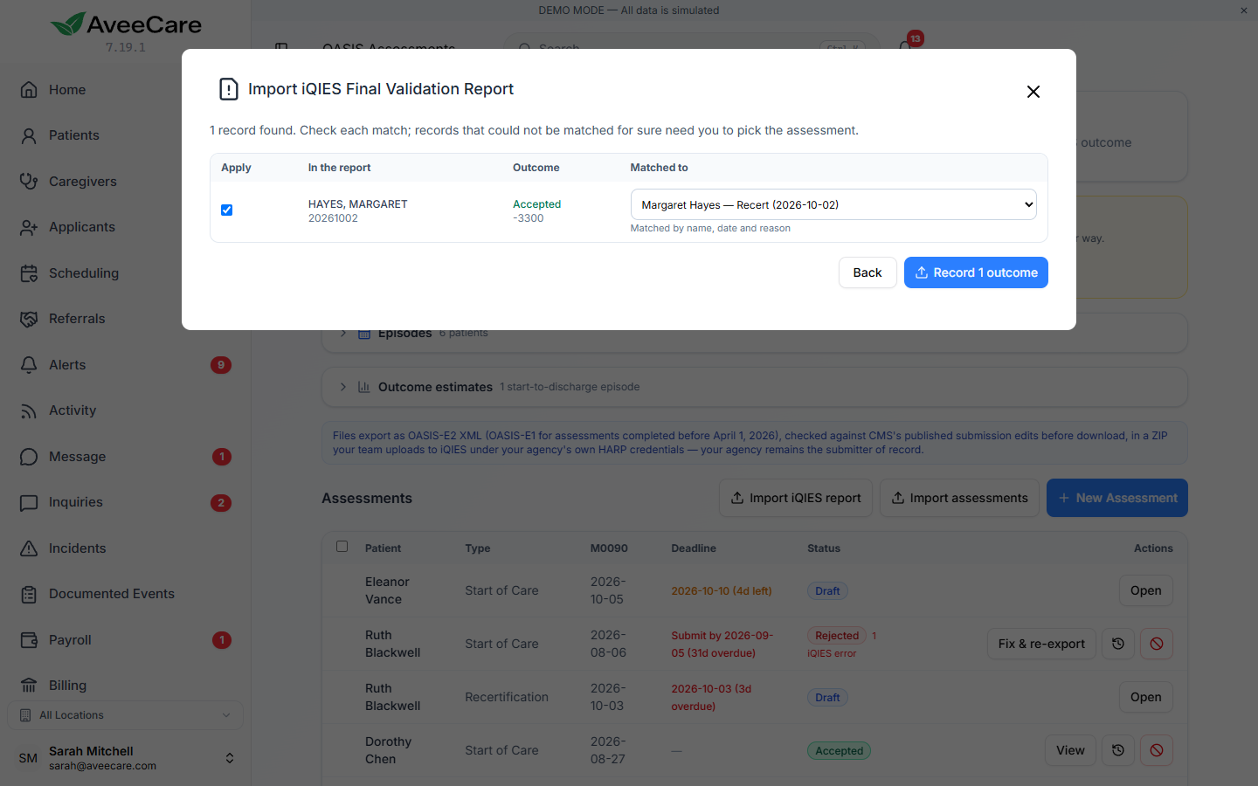Click history icon in Ruth Blackwell row
The height and width of the screenshot is (786, 1258).
click(x=1118, y=644)
